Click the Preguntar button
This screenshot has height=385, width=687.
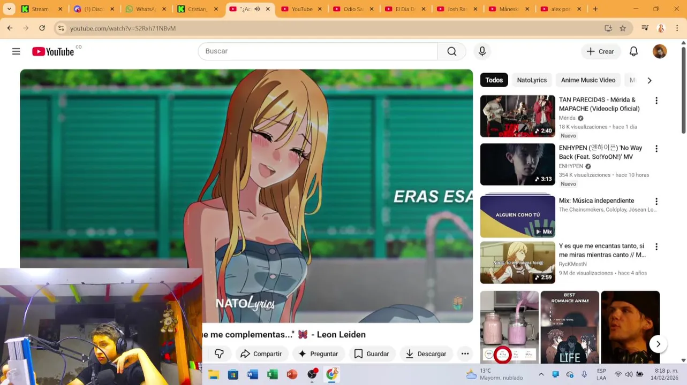tap(318, 353)
